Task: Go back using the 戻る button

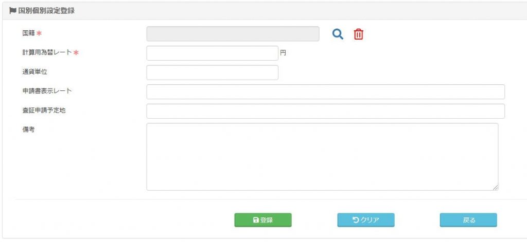Action: [468, 220]
